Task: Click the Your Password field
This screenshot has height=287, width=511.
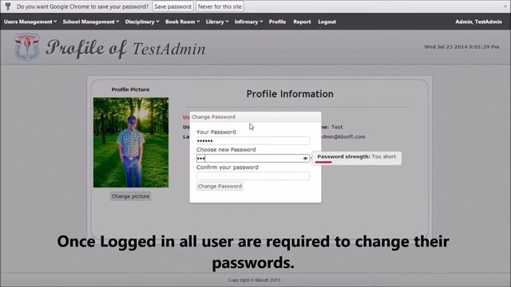Action: tap(253, 141)
